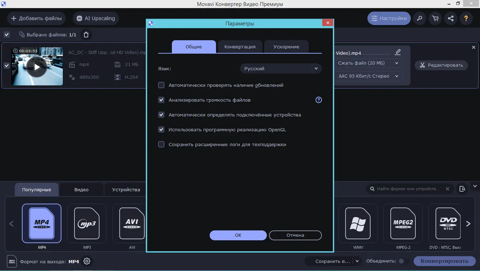This screenshot has width=480, height=271.
Task: Open the shopping cart icon
Action: [x=435, y=18]
